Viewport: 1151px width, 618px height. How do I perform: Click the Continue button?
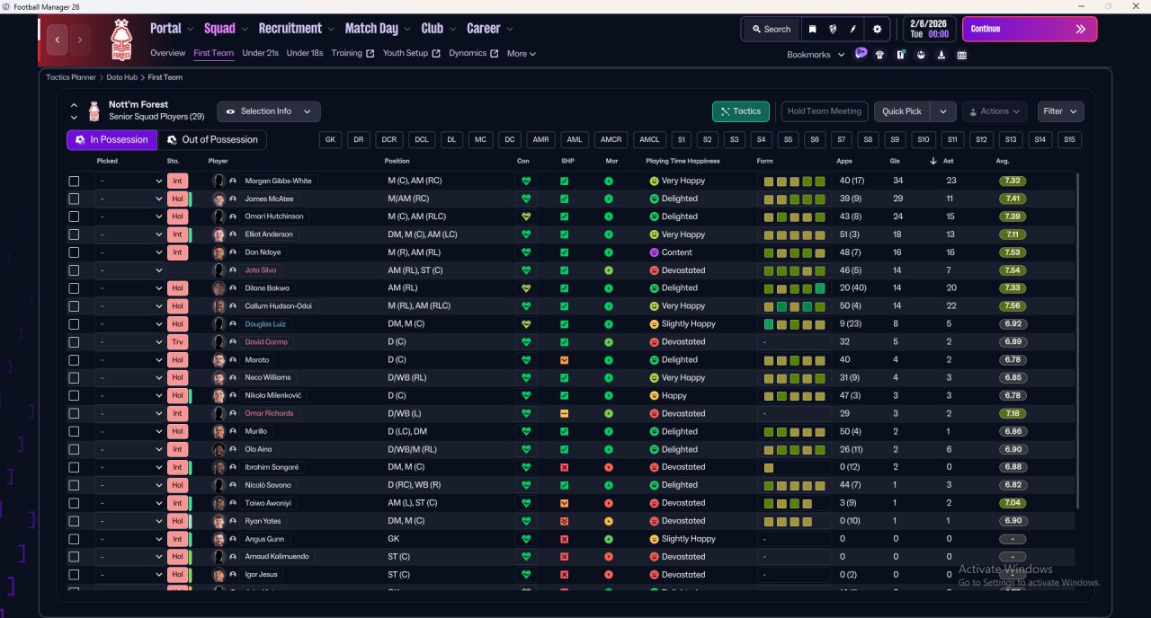[1030, 29]
